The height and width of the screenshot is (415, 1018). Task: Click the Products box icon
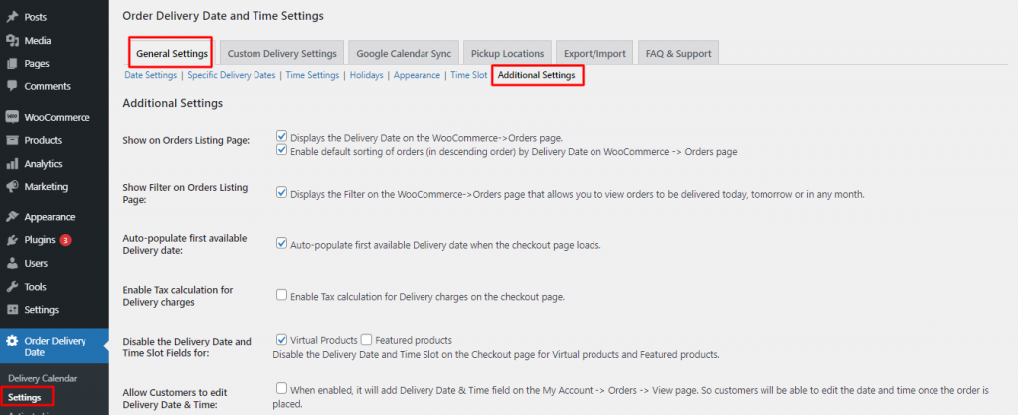click(12, 140)
